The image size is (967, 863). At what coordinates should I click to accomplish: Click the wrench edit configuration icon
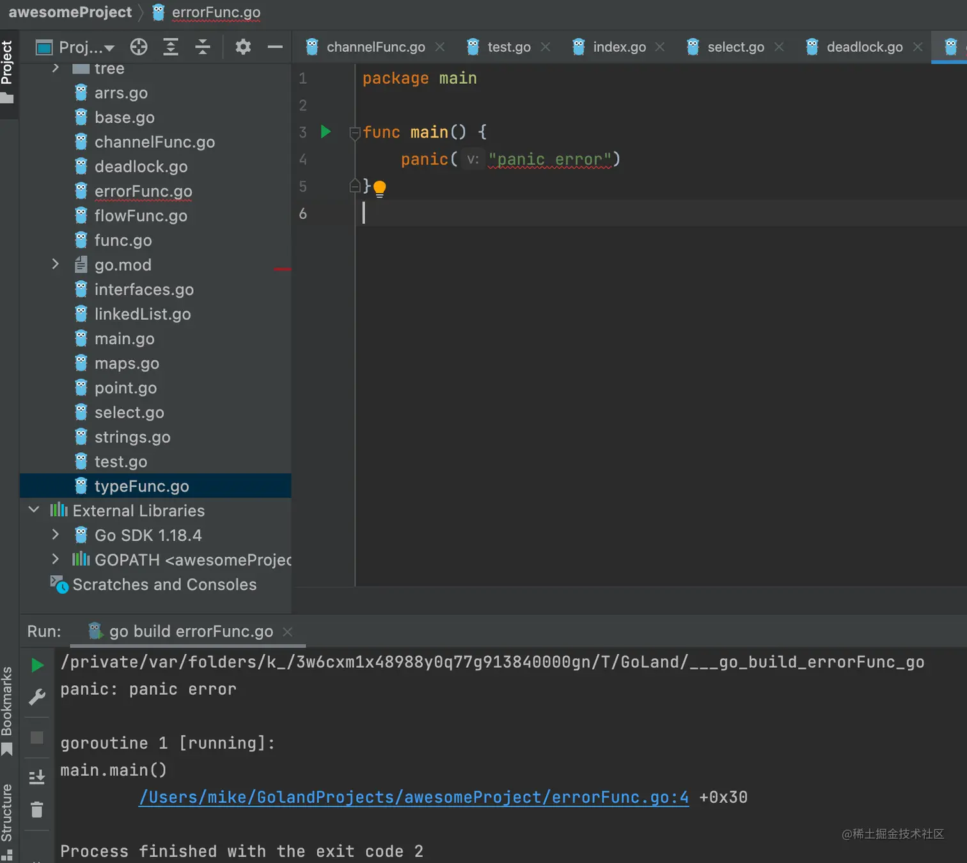tap(37, 697)
